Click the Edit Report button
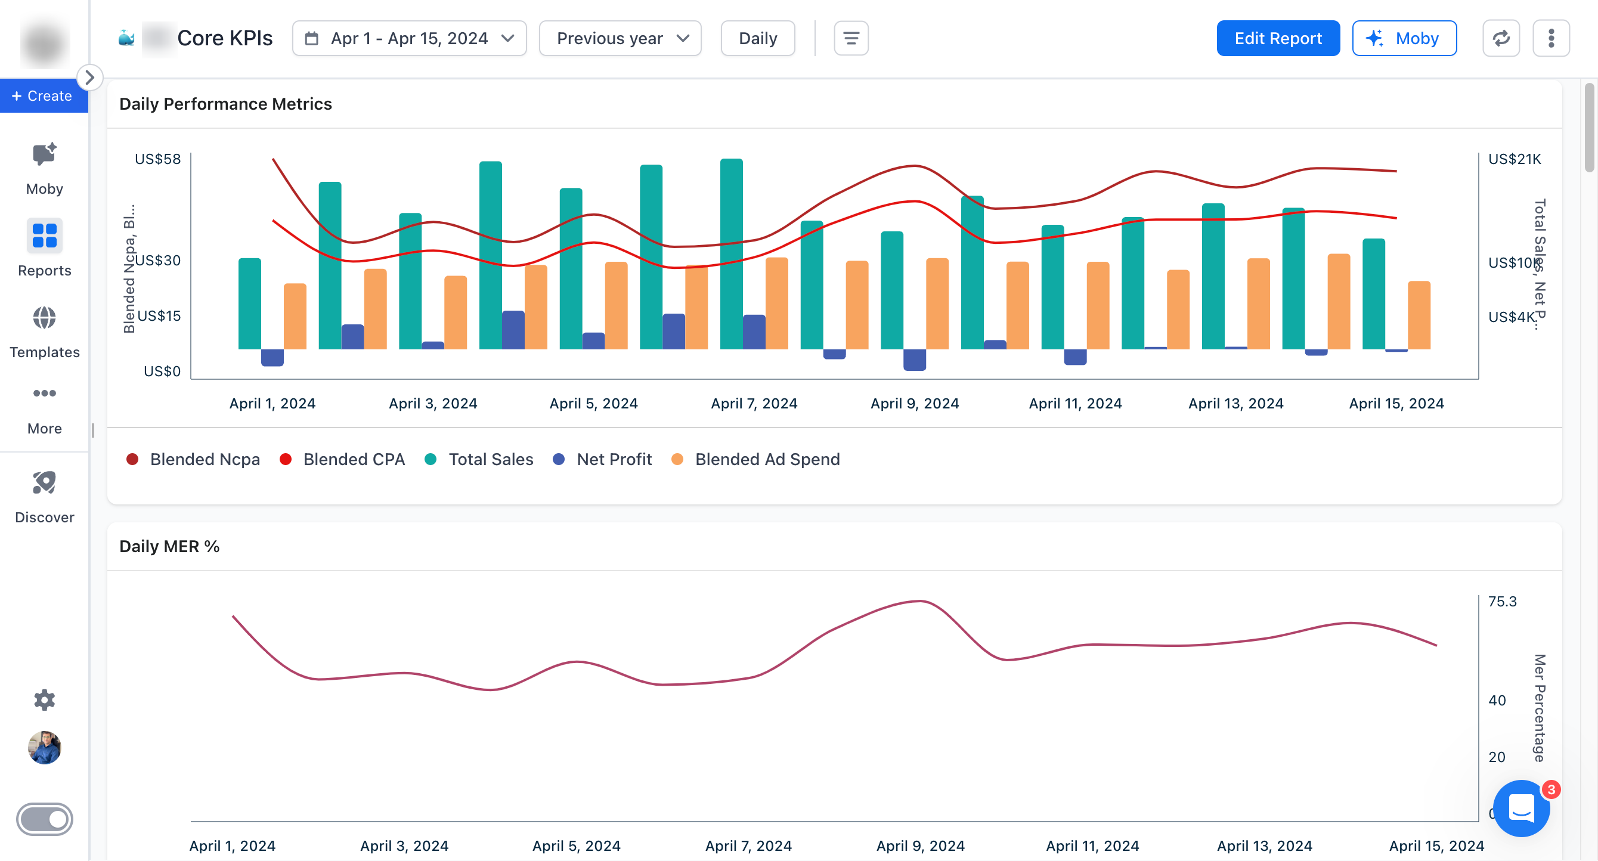The height and width of the screenshot is (861, 1598). pyautogui.click(x=1277, y=39)
